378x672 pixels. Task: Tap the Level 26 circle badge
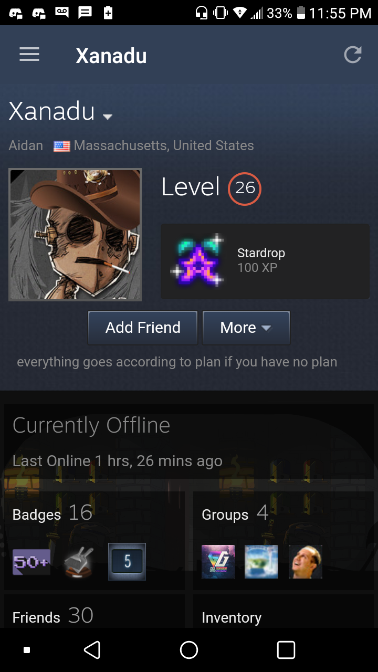245,188
